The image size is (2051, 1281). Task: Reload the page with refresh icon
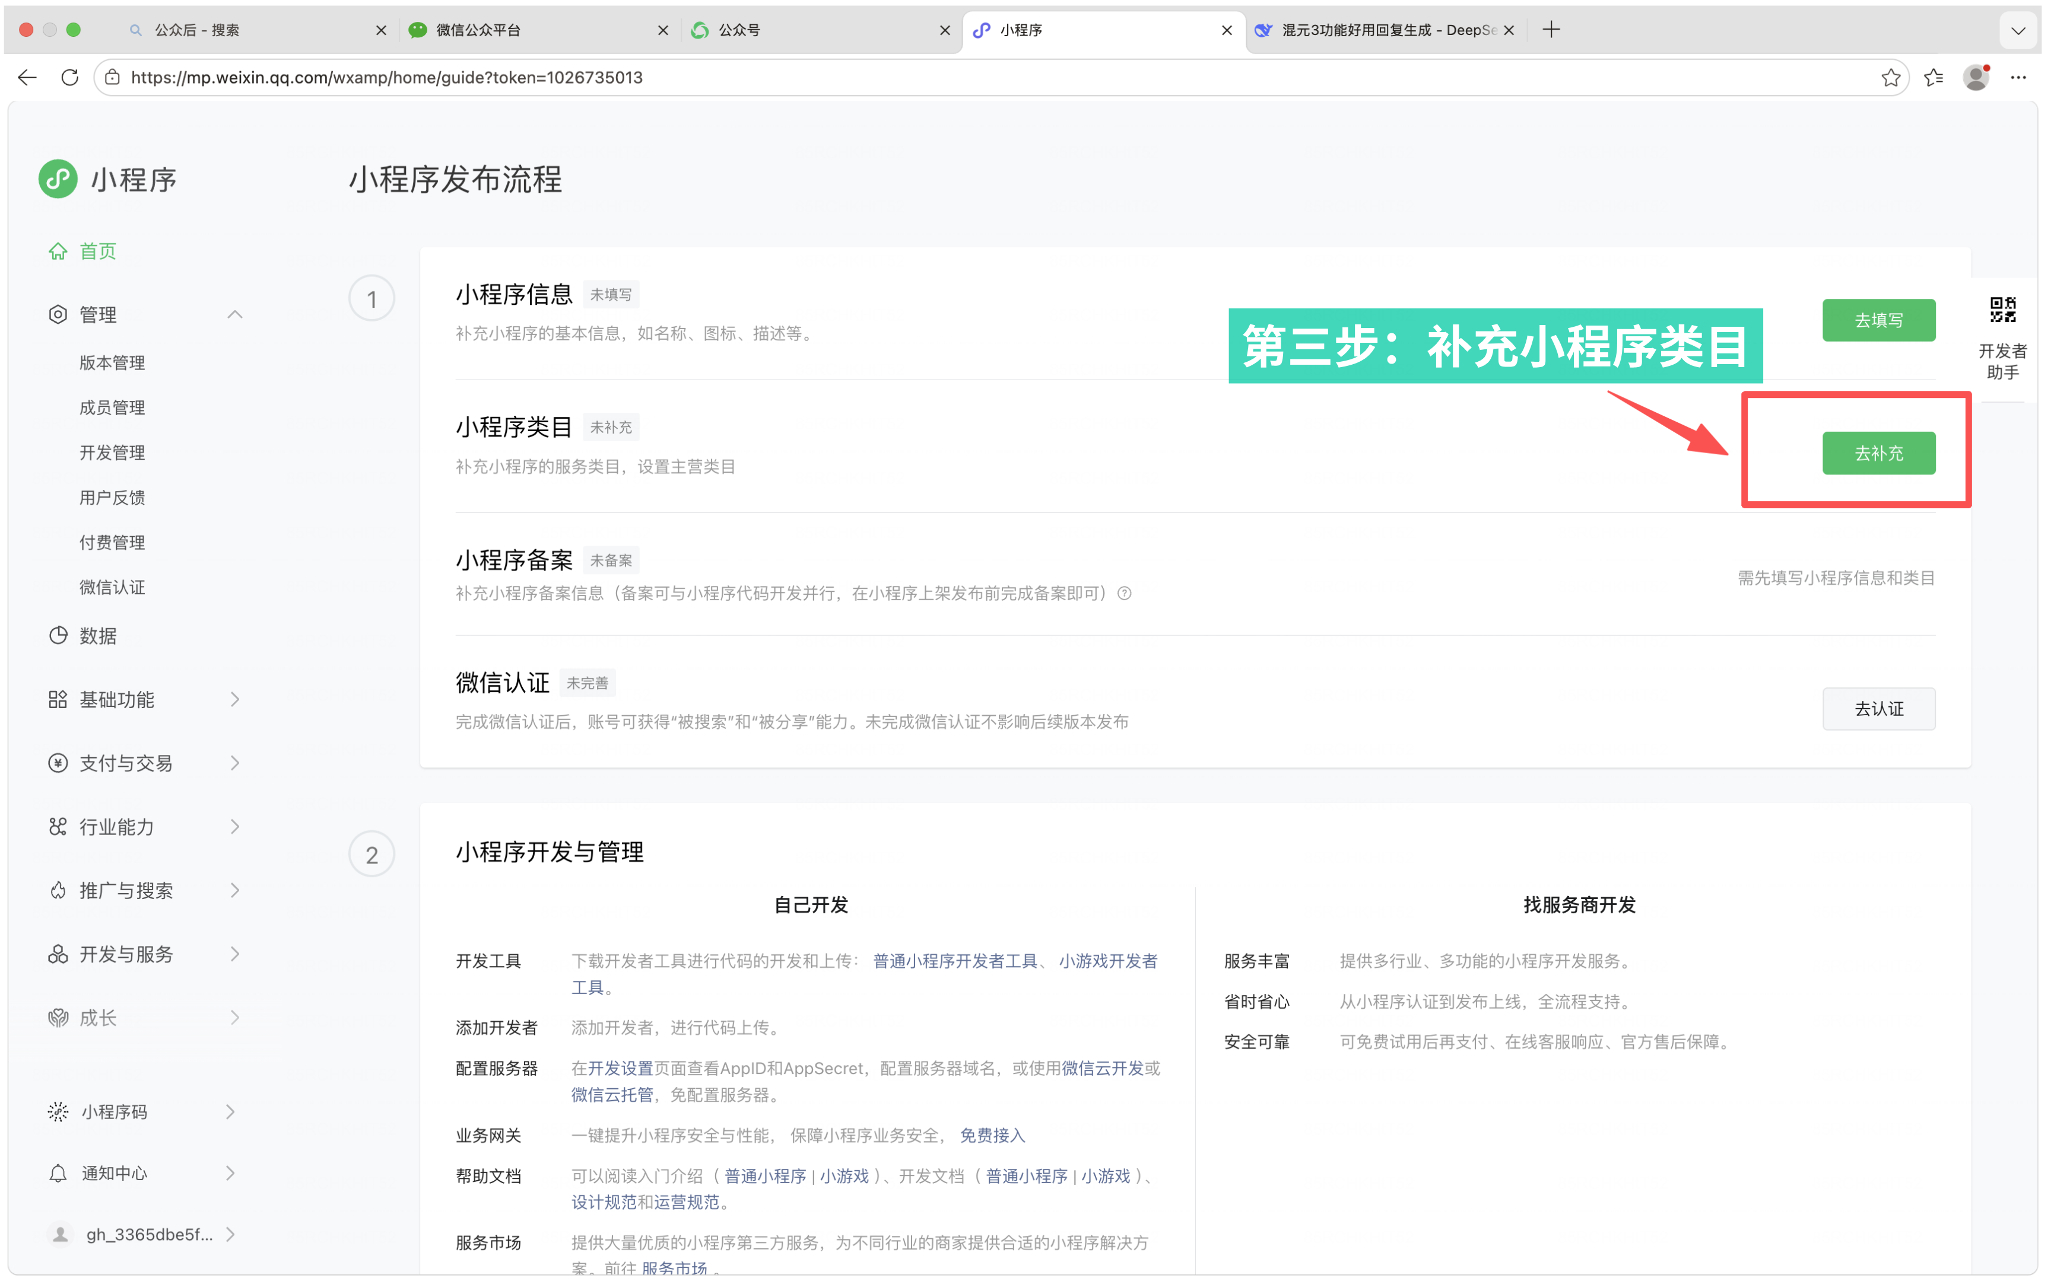[x=71, y=77]
